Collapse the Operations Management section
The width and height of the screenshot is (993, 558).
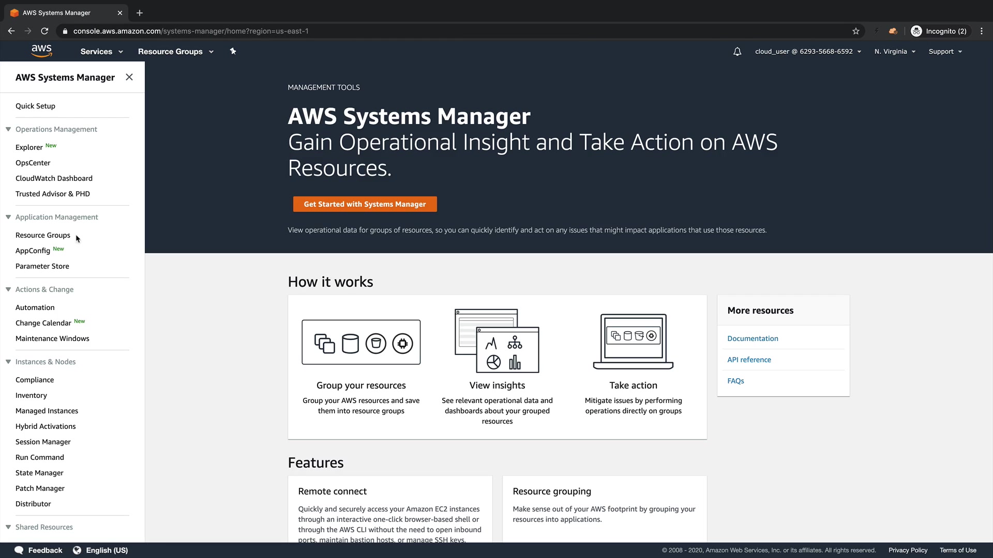pyautogui.click(x=8, y=129)
